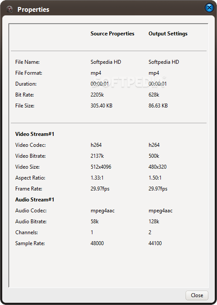Click the Properties window title text

pyautogui.click(x=34, y=10)
